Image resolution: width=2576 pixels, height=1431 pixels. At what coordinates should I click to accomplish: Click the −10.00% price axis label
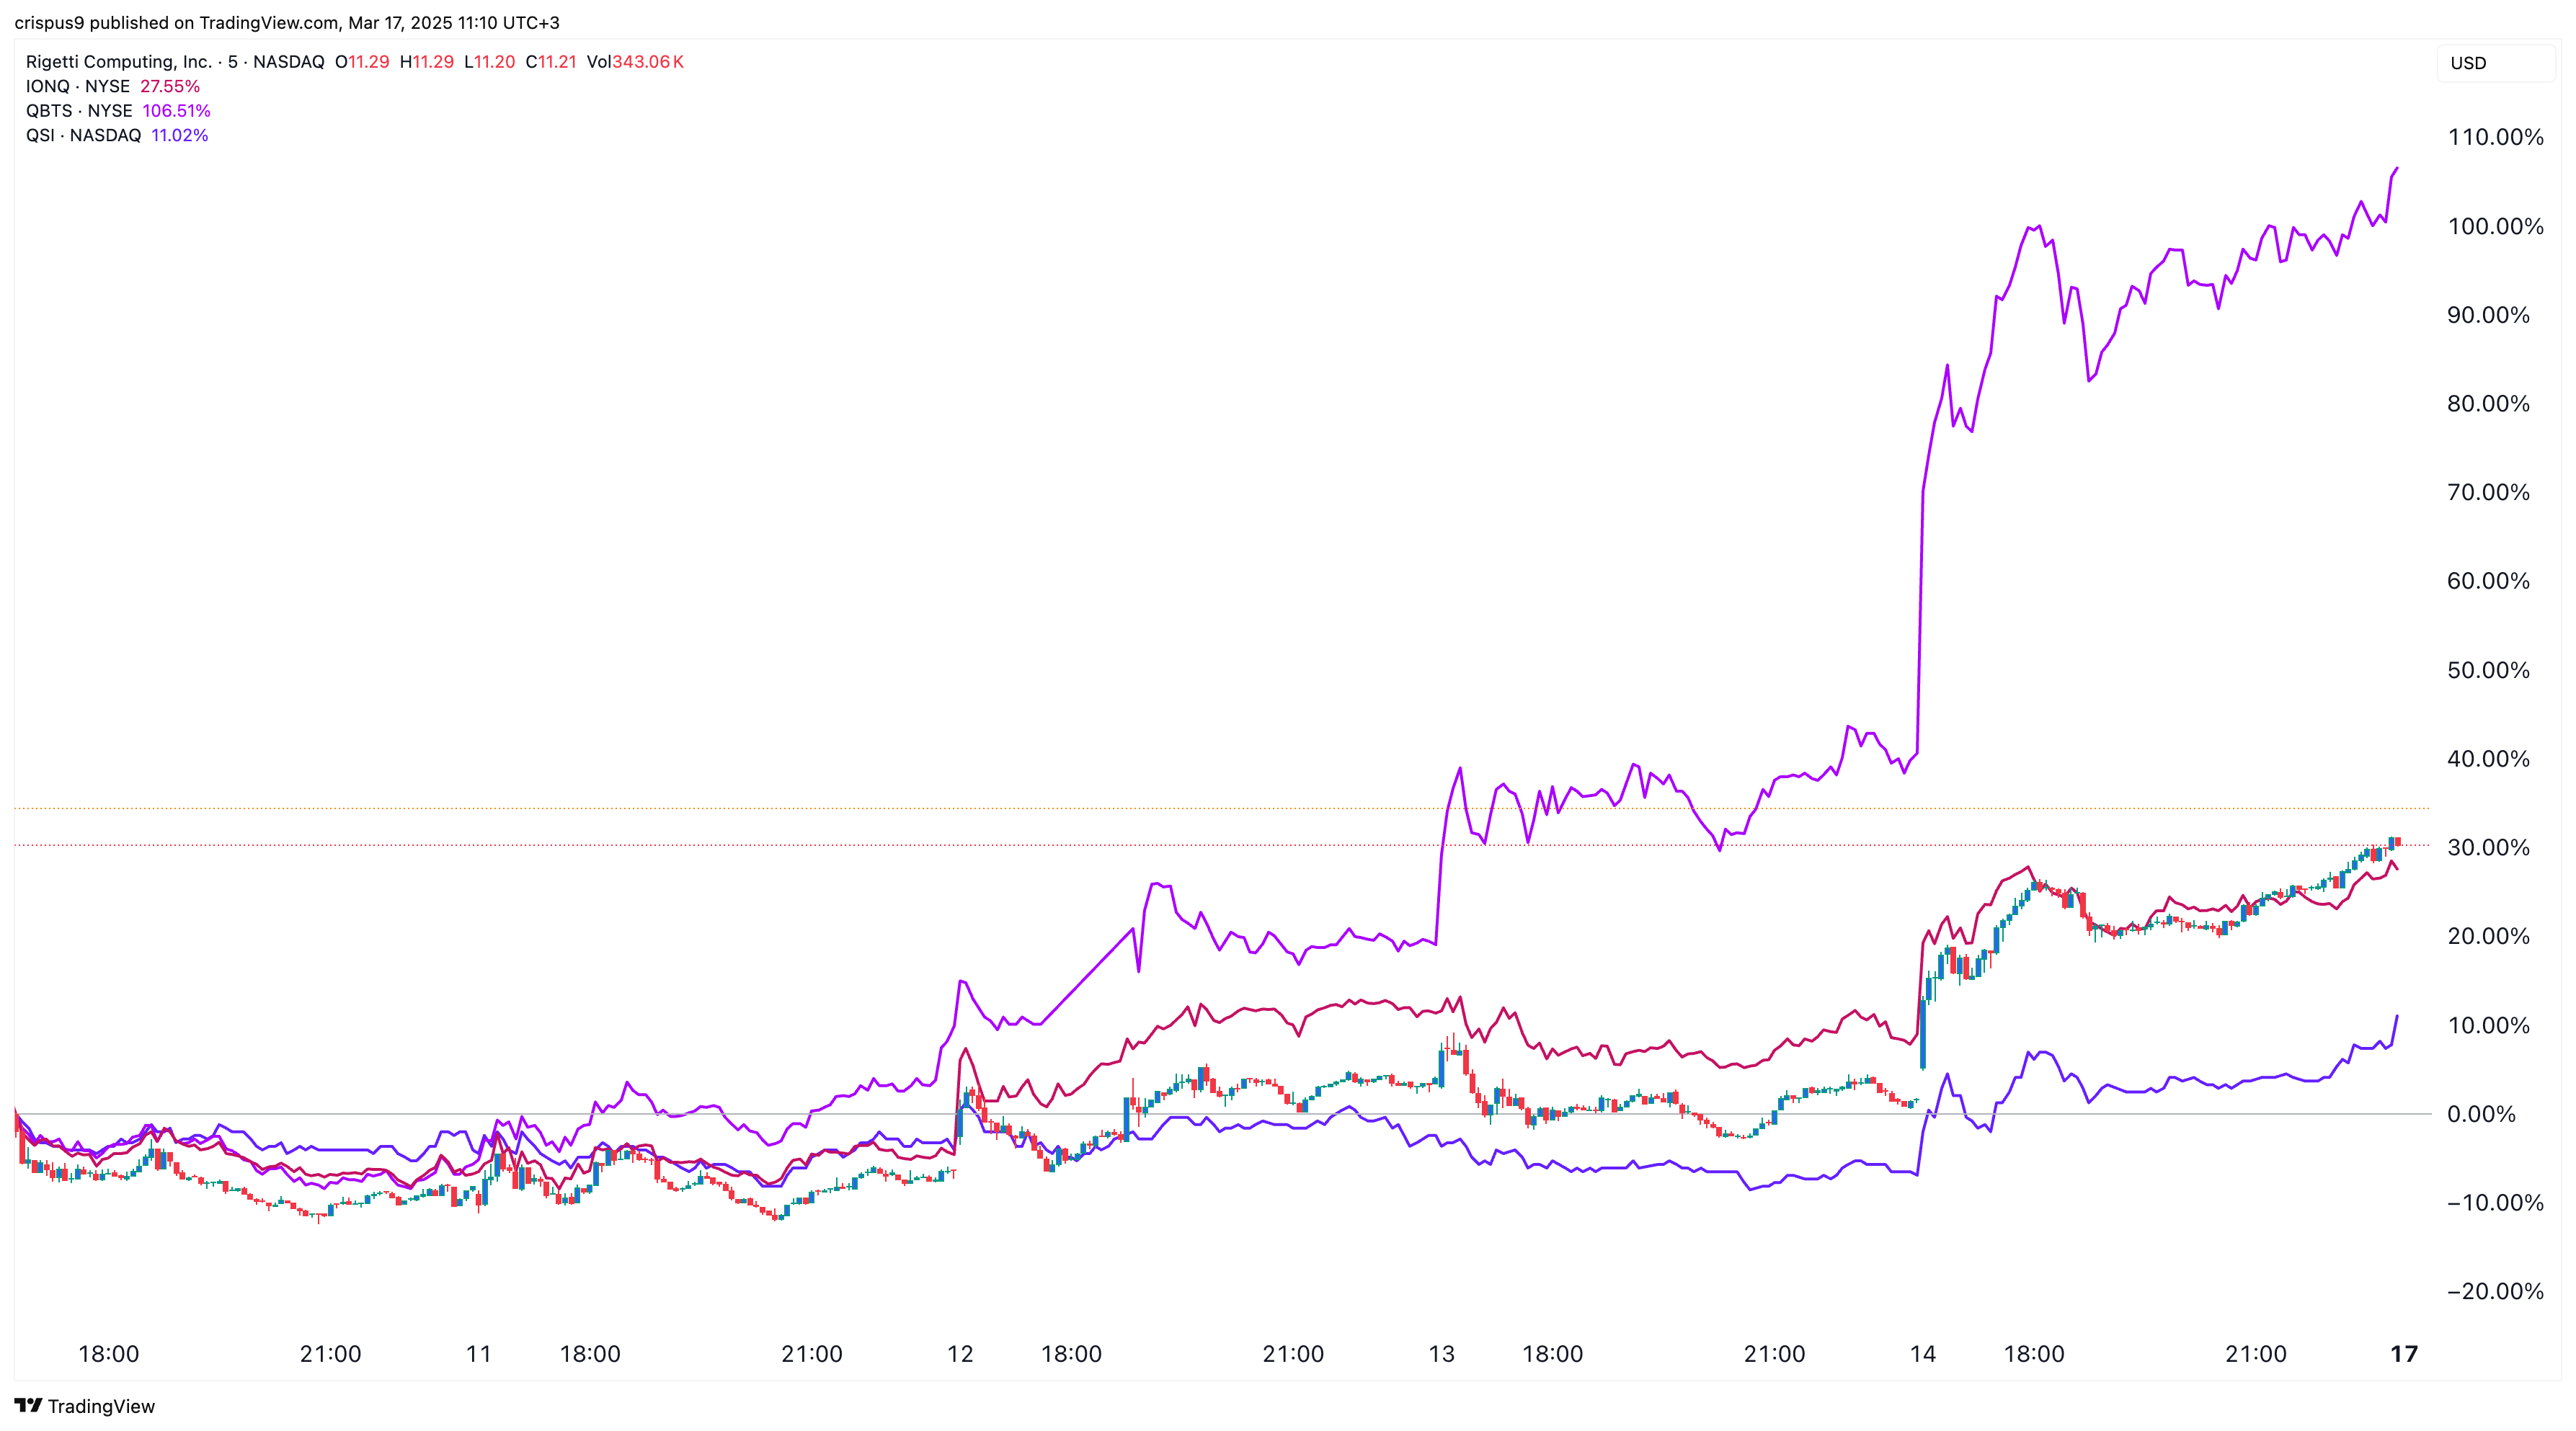click(2495, 1203)
